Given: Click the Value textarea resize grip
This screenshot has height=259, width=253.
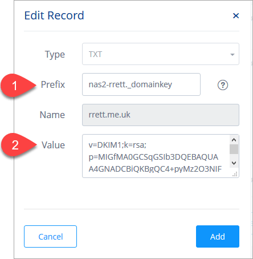Looking at the screenshot, I should tap(235, 174).
